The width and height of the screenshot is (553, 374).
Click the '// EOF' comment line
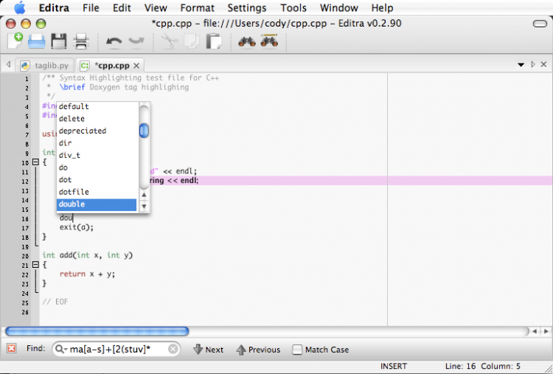click(55, 302)
